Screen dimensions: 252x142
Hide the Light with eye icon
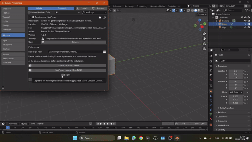tap(245, 27)
